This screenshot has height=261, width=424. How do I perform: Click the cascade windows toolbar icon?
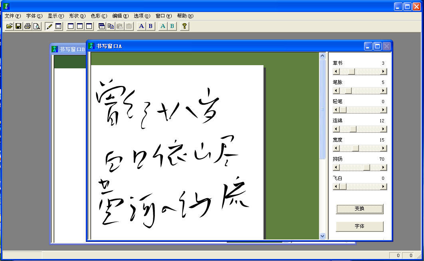click(101, 26)
